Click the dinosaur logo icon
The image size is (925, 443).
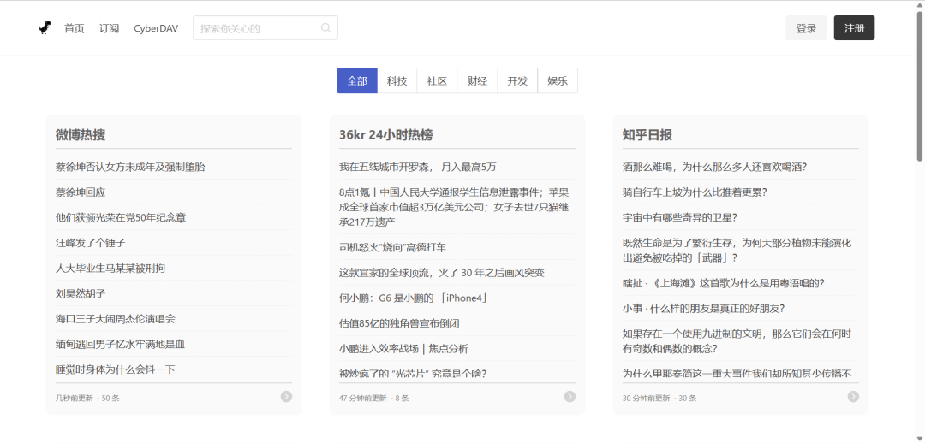[x=45, y=28]
